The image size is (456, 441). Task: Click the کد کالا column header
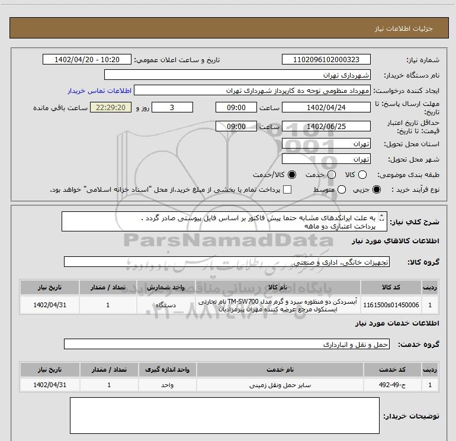pyautogui.click(x=391, y=288)
